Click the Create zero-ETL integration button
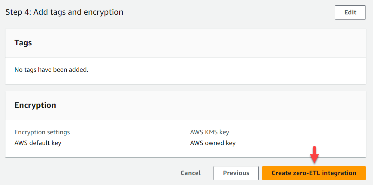This screenshot has width=373, height=185. [x=314, y=173]
